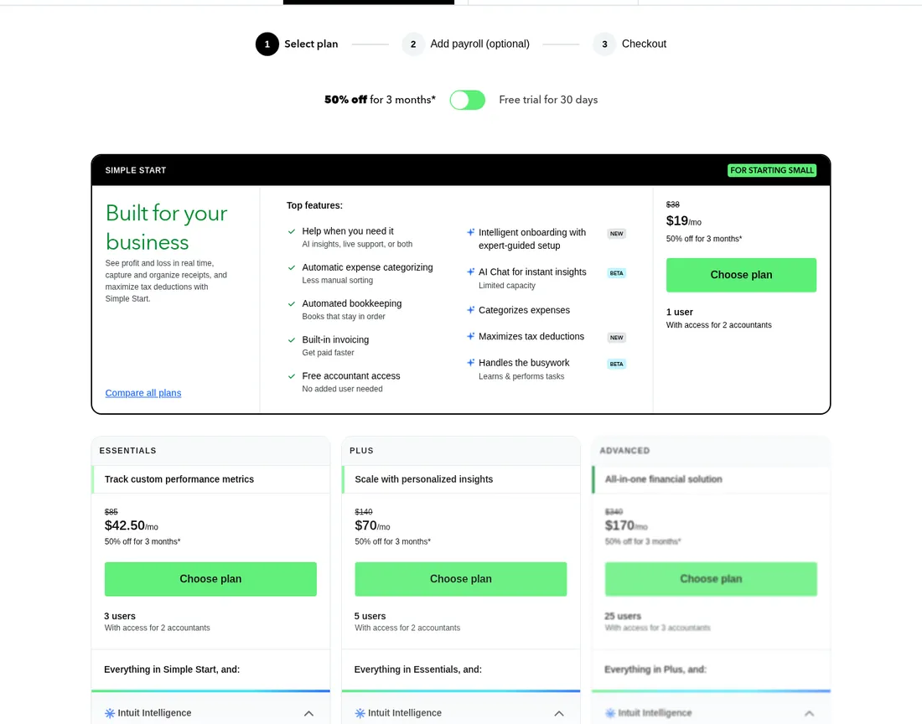Click 'Everything in Simple Start, and:' text

pyautogui.click(x=172, y=670)
